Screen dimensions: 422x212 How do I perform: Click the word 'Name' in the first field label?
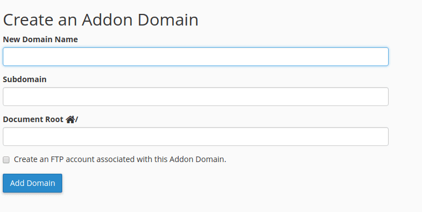pyautogui.click(x=66, y=39)
